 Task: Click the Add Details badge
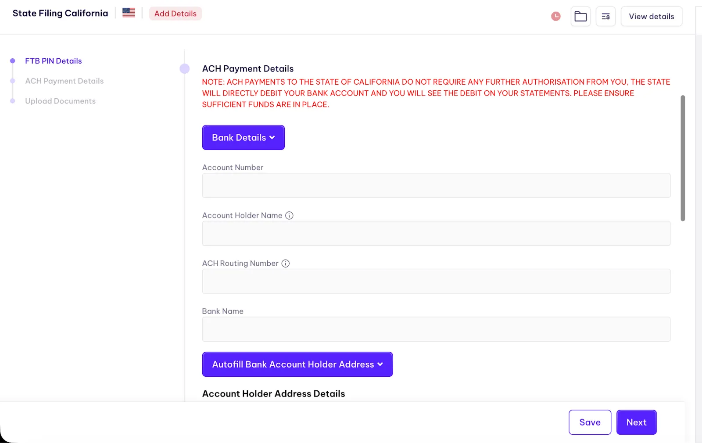[x=175, y=14]
